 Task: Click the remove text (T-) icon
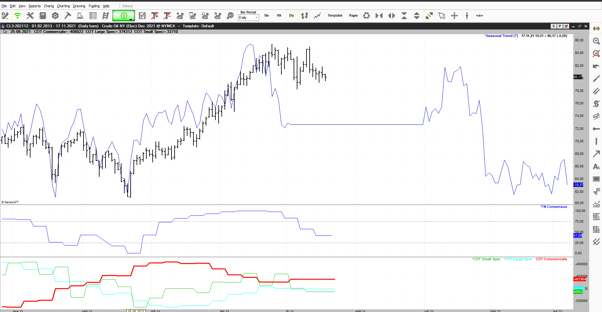click(x=167, y=16)
